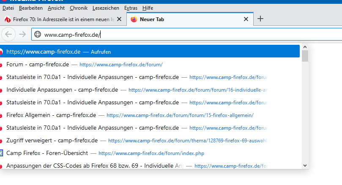Click favicon of Foren-Übersicht suggestion row
Viewport: 342px width, 185px height.
(x=1, y=153)
